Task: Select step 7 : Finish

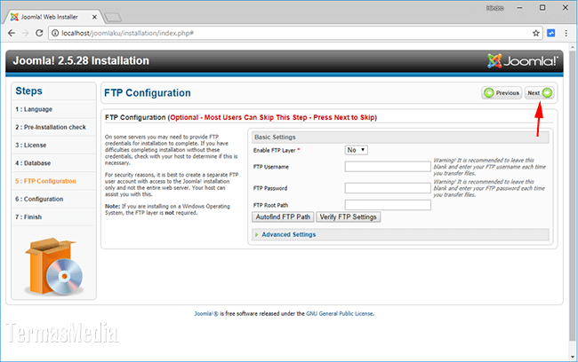Action: click(x=28, y=217)
